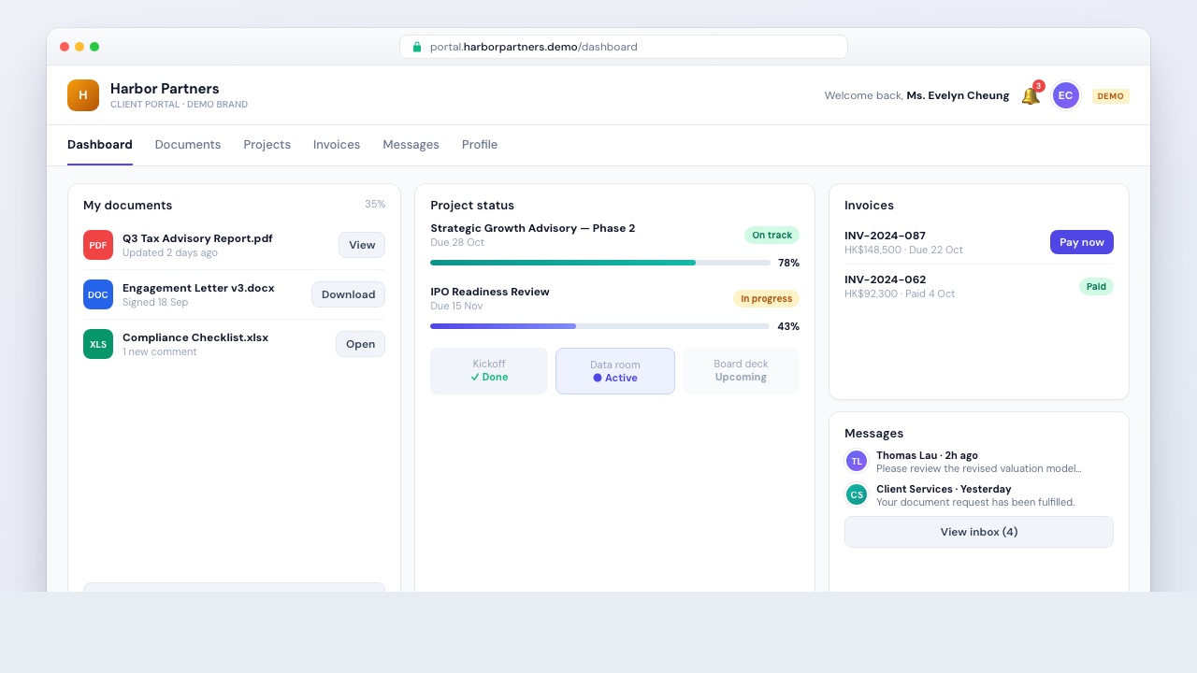This screenshot has width=1197, height=673.
Task: Click the 'Due 15 Nov' date text
Action: pos(456,307)
